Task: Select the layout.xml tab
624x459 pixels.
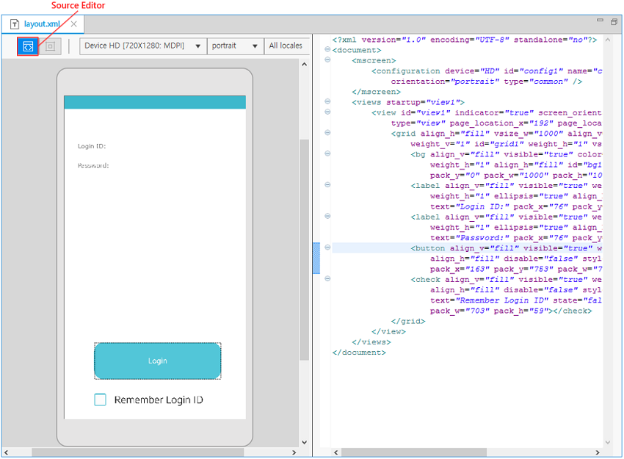Action: pyautogui.click(x=42, y=24)
